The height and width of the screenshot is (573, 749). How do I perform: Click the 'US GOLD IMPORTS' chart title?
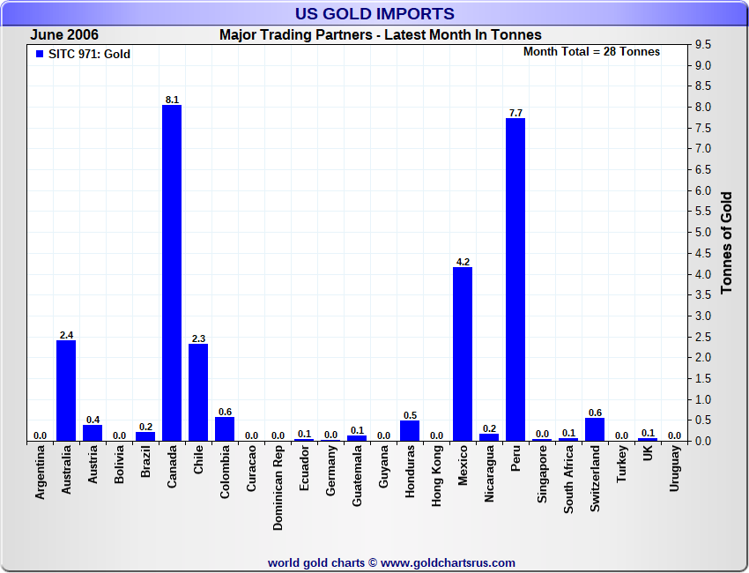[374, 13]
